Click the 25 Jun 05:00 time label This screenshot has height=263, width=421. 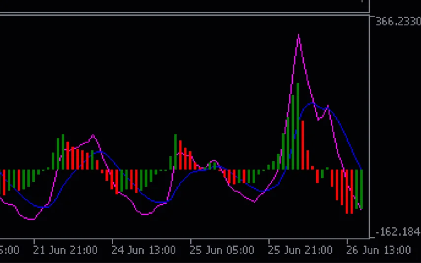222,250
